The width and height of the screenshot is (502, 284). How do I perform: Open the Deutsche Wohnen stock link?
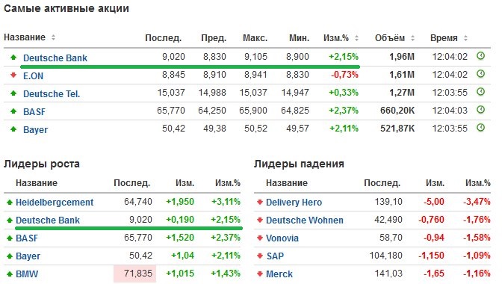pyautogui.click(x=305, y=220)
